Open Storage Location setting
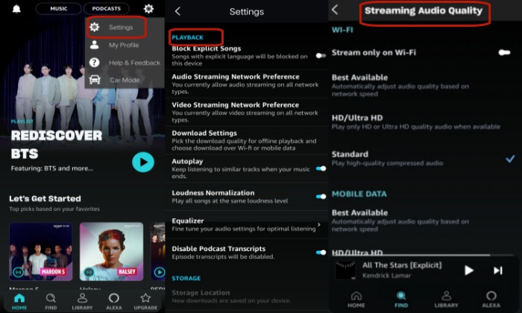Screen dimensions: 522x313 (246, 297)
